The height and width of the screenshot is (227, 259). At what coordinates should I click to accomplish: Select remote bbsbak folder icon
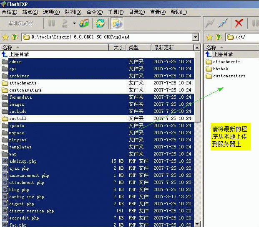[209, 69]
